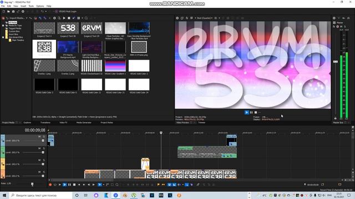Adjust the playback Rate slider handle
The width and height of the screenshot is (355, 199).
(x=32, y=184)
